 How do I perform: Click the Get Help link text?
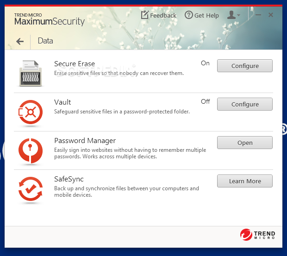click(x=206, y=16)
